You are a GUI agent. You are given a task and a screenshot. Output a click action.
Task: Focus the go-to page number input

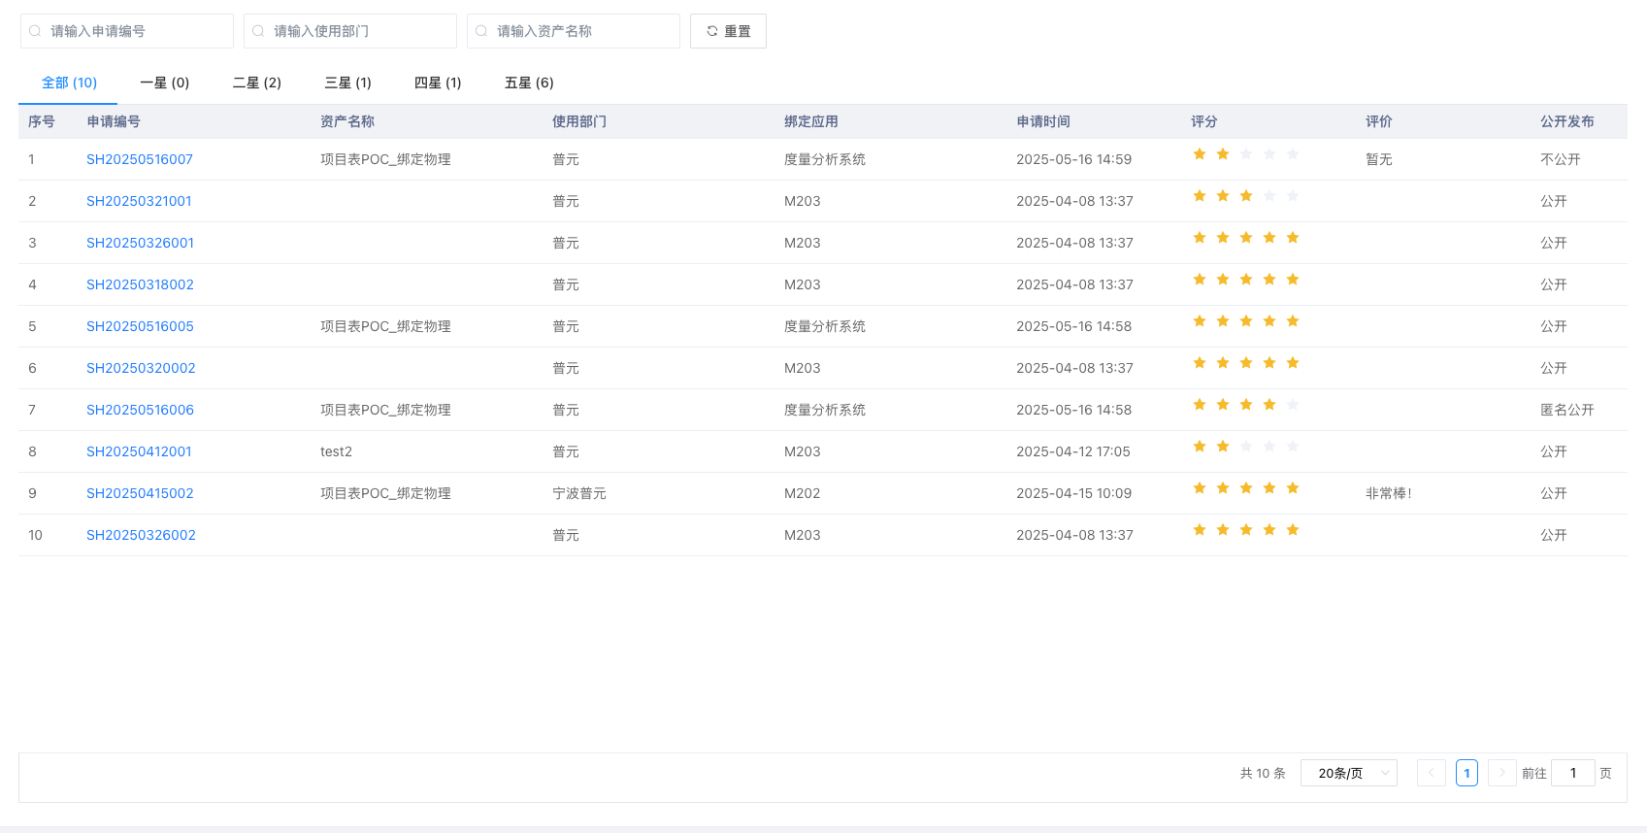click(x=1572, y=773)
